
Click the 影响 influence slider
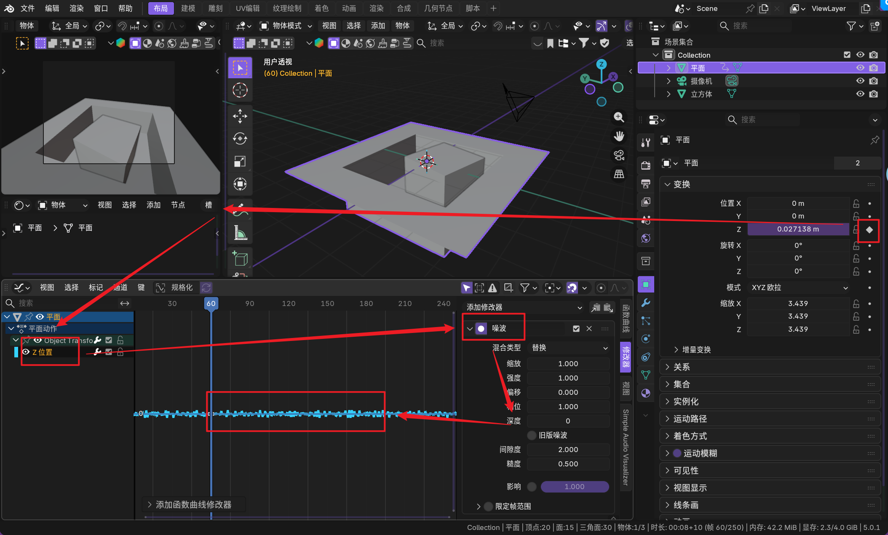point(574,487)
